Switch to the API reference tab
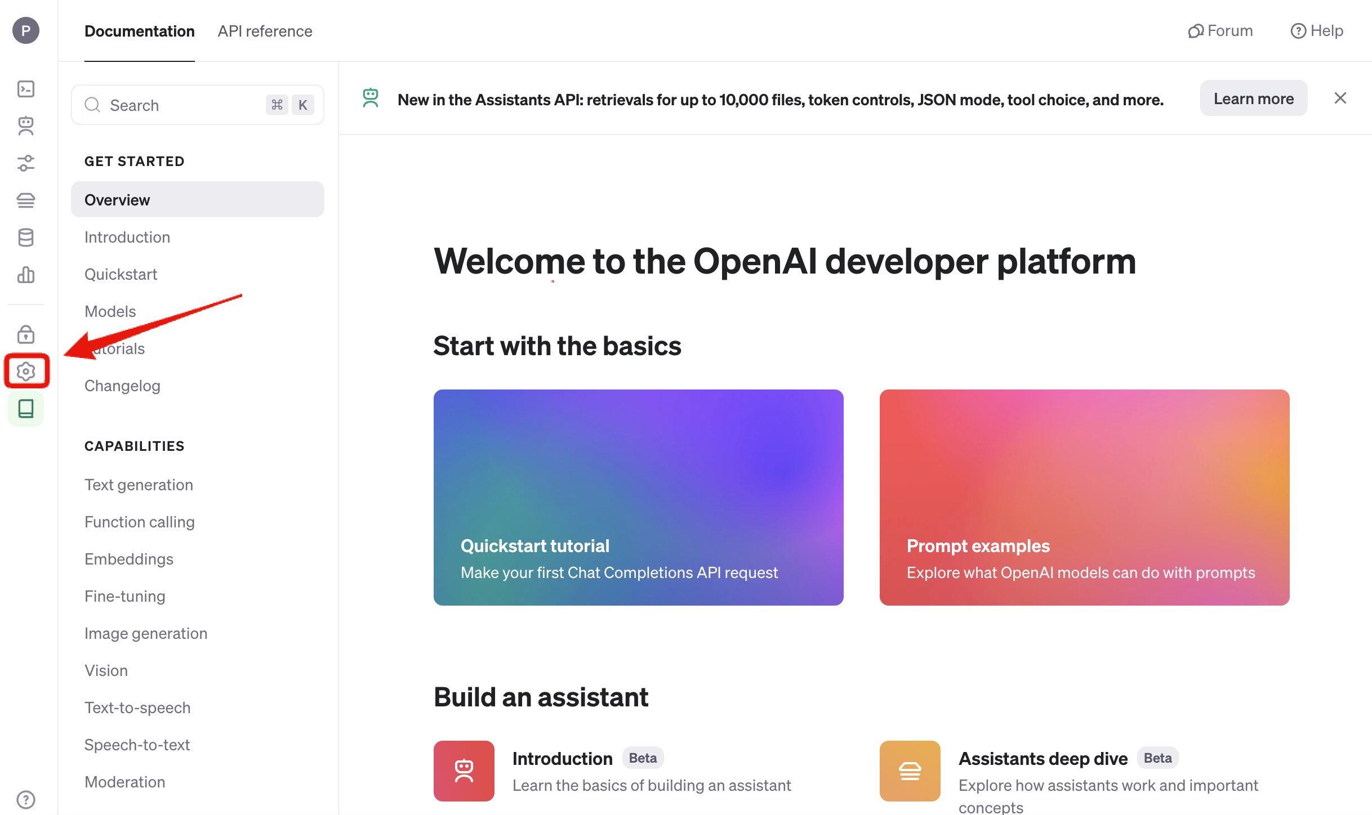Viewport: 1372px width, 815px height. click(x=265, y=31)
